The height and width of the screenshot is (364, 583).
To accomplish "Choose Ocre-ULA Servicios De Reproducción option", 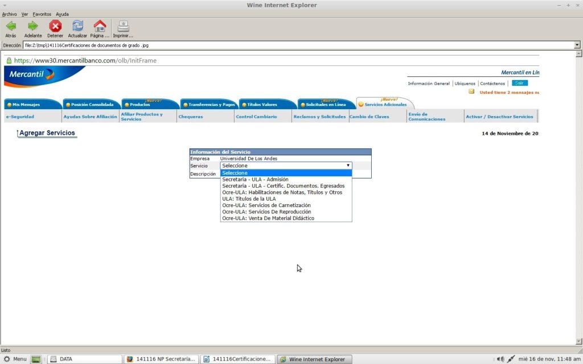I will 286,212.
